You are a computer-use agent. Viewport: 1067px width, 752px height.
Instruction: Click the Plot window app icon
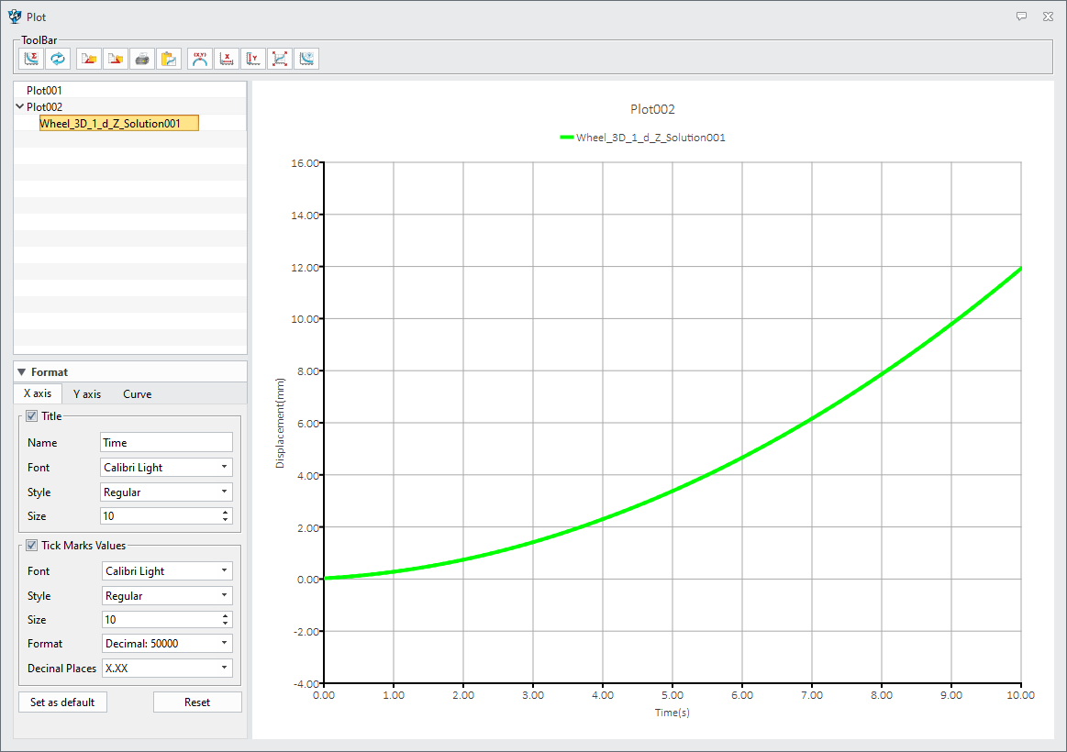click(15, 17)
